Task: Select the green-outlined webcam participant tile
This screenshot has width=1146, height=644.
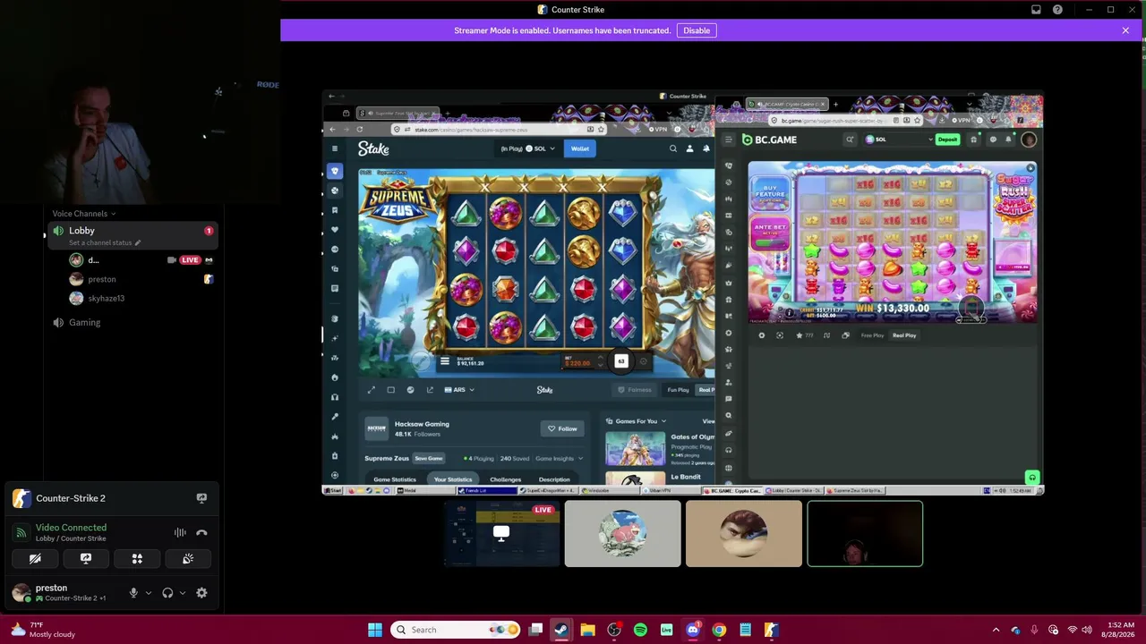Action: [x=865, y=534]
